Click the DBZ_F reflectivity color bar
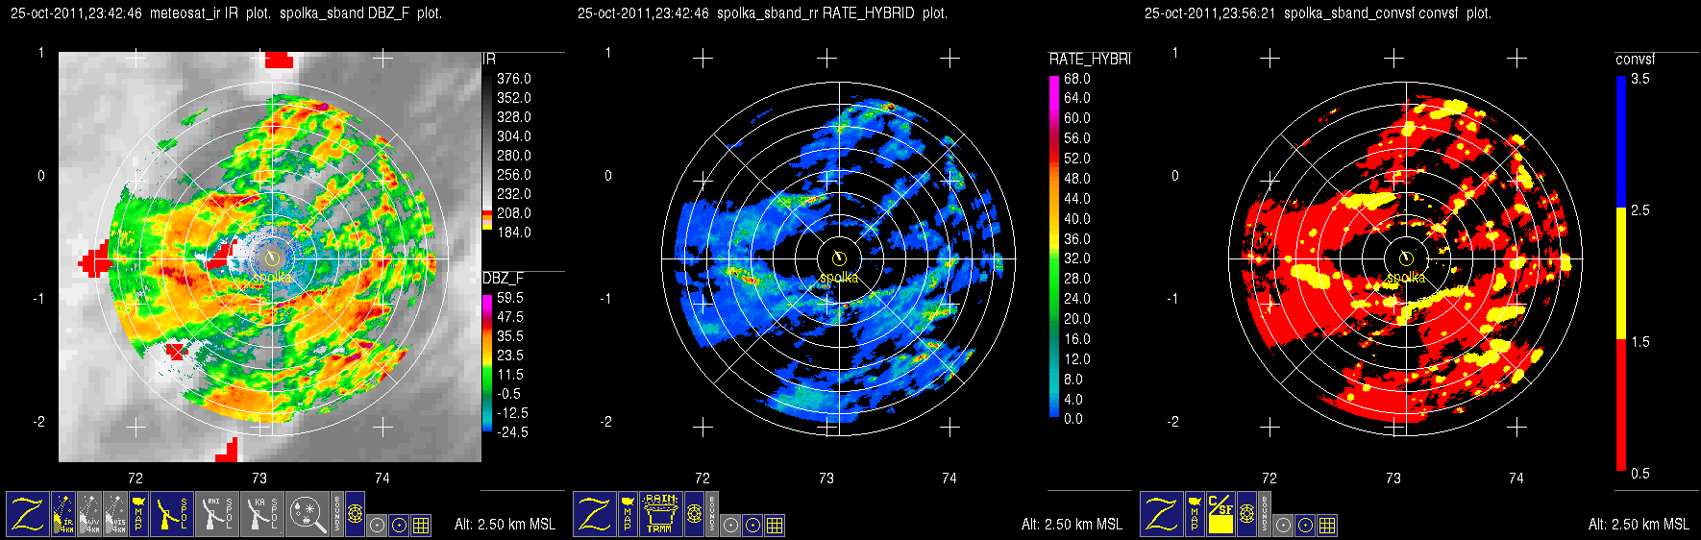Screen dimensions: 1701x540 click(x=487, y=363)
